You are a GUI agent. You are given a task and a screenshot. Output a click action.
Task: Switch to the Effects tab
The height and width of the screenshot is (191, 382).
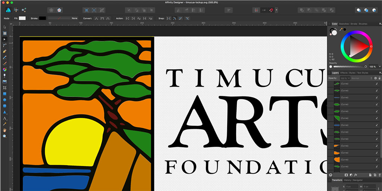pos(344,73)
